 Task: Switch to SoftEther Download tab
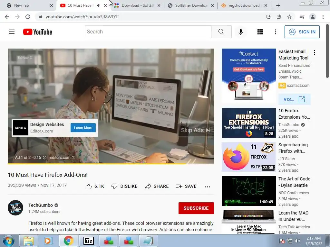click(x=191, y=5)
